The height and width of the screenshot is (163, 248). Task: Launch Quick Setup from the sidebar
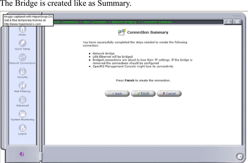(x=22, y=43)
